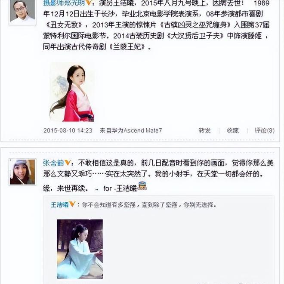Image resolution: width=284 pixels, height=284 pixels.
Task: Click the 摄影师郑光明 username link
Action: [x=64, y=3]
